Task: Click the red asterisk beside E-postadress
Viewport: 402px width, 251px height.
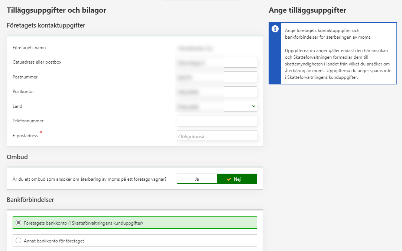Action: click(41, 133)
